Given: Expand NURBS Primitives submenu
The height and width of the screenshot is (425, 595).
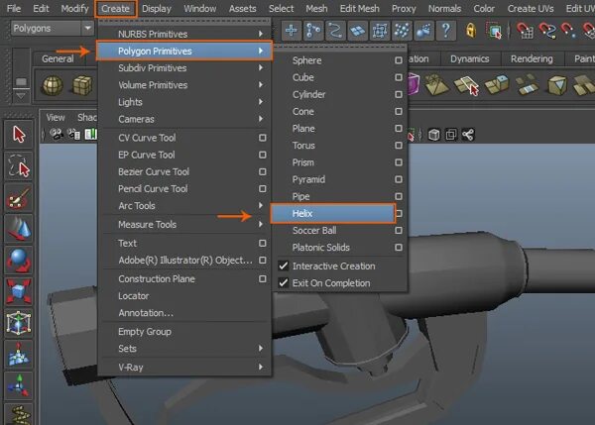Looking at the screenshot, I should [x=184, y=34].
